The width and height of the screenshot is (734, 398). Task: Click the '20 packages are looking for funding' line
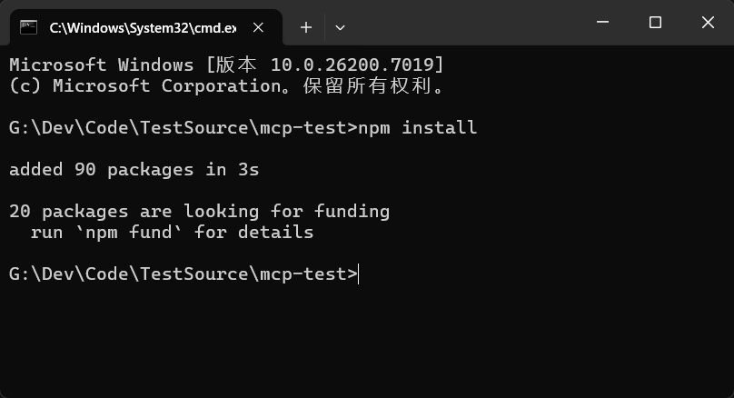tap(199, 212)
